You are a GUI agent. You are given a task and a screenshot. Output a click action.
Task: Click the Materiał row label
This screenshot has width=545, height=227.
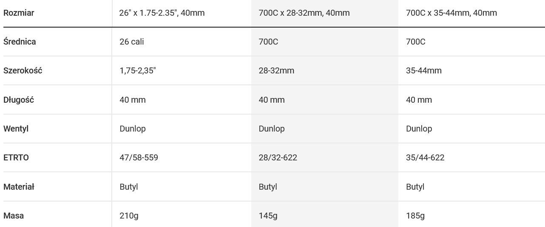tap(19, 187)
